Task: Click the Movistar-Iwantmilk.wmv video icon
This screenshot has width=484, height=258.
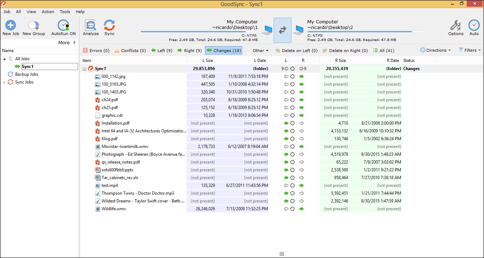Action: coord(98,147)
